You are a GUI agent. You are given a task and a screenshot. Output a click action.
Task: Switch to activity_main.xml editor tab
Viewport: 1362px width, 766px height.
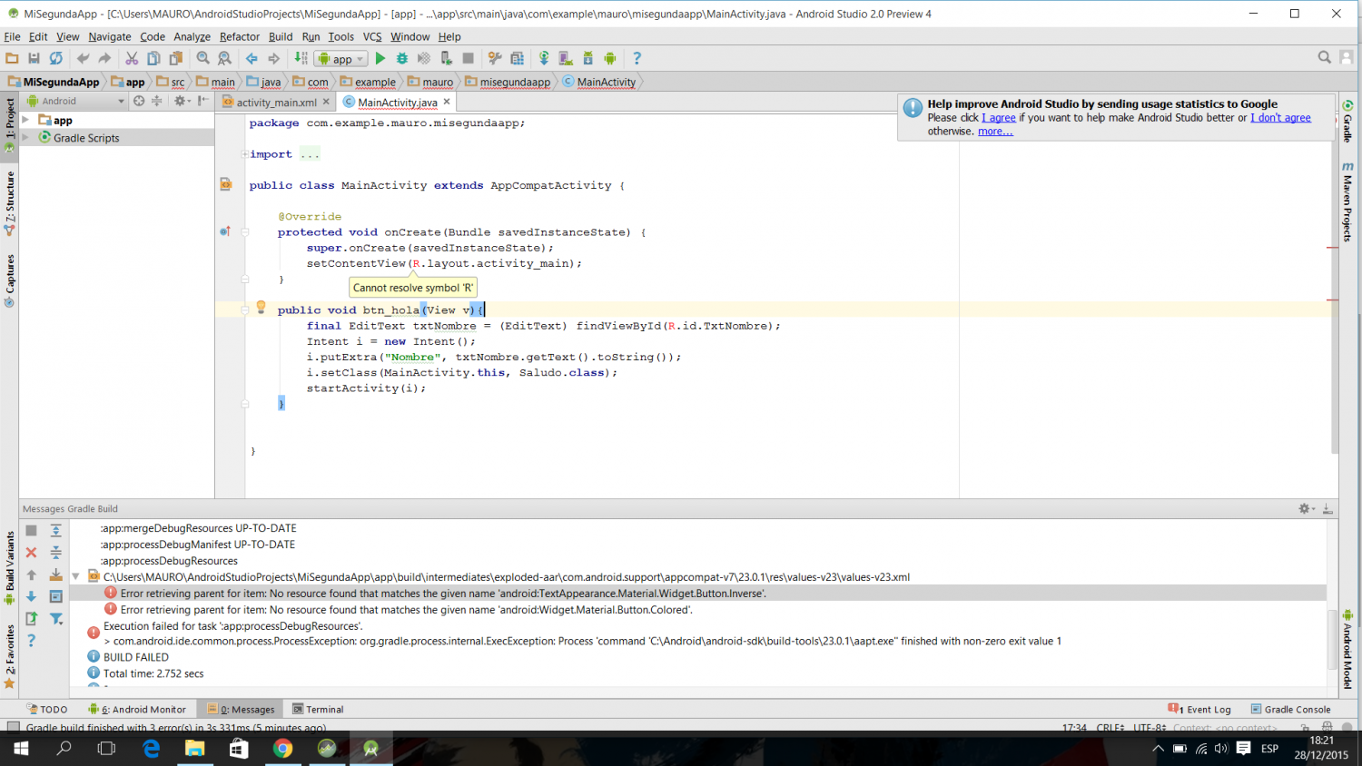pos(276,103)
